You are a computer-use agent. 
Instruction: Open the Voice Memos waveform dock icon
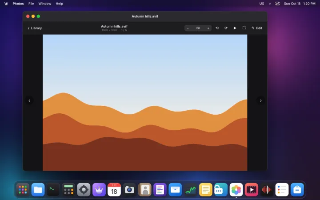click(x=267, y=190)
